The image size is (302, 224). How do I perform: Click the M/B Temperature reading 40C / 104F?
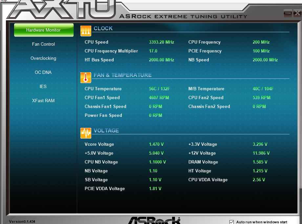coord(263,89)
